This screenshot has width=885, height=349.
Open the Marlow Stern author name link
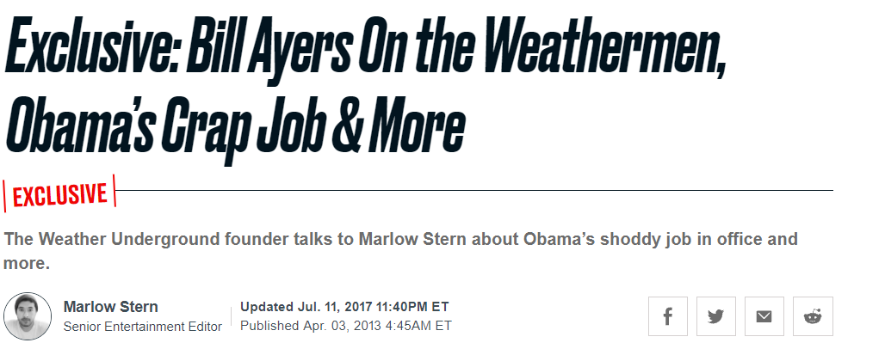[x=110, y=307]
